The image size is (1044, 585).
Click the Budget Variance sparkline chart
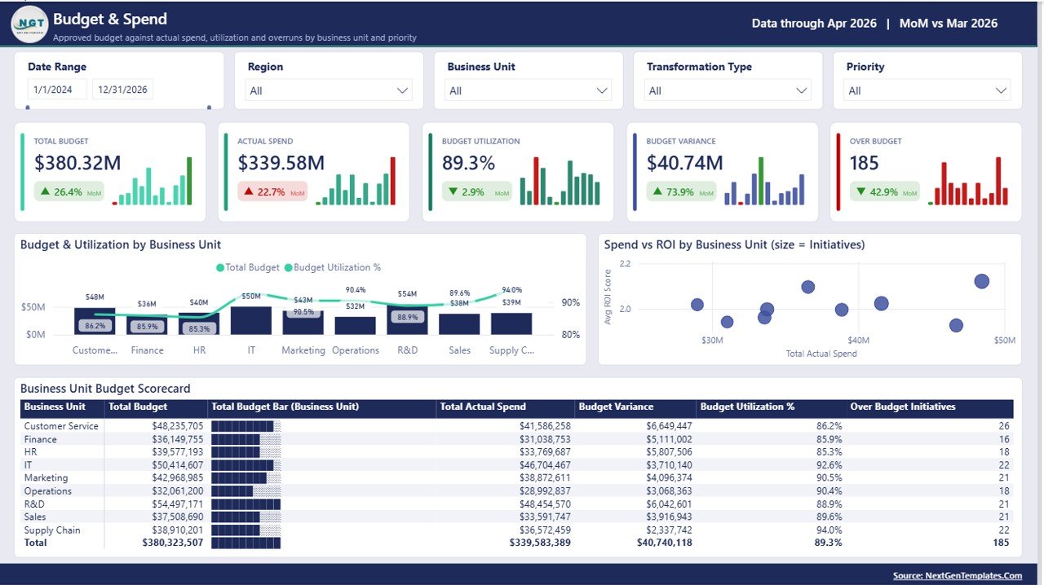point(764,181)
